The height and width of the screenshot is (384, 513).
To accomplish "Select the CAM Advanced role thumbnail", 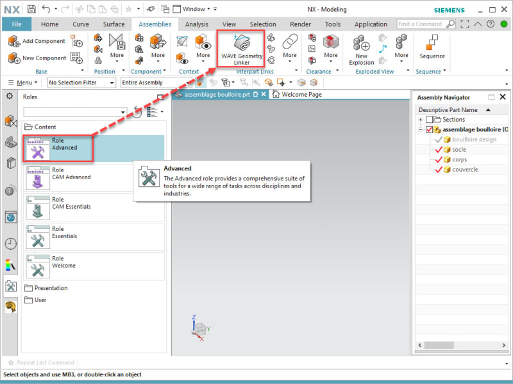I will (x=38, y=177).
